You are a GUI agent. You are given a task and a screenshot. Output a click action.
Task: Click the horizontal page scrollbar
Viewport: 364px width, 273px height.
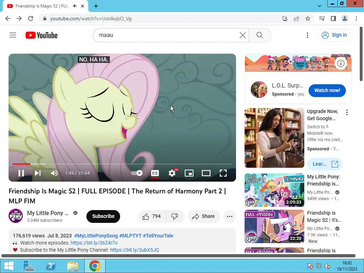pyautogui.click(x=178, y=256)
